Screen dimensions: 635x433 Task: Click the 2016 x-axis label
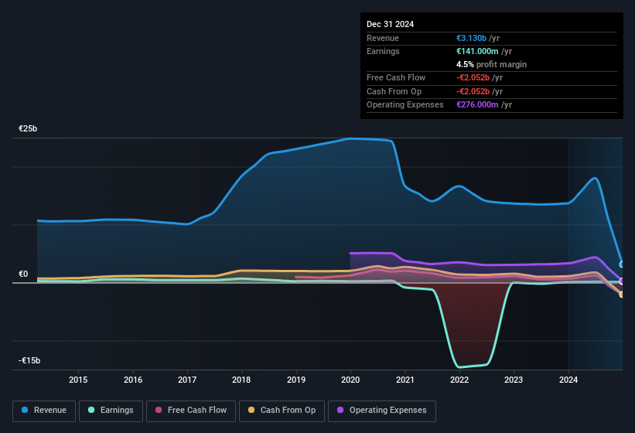click(x=133, y=380)
